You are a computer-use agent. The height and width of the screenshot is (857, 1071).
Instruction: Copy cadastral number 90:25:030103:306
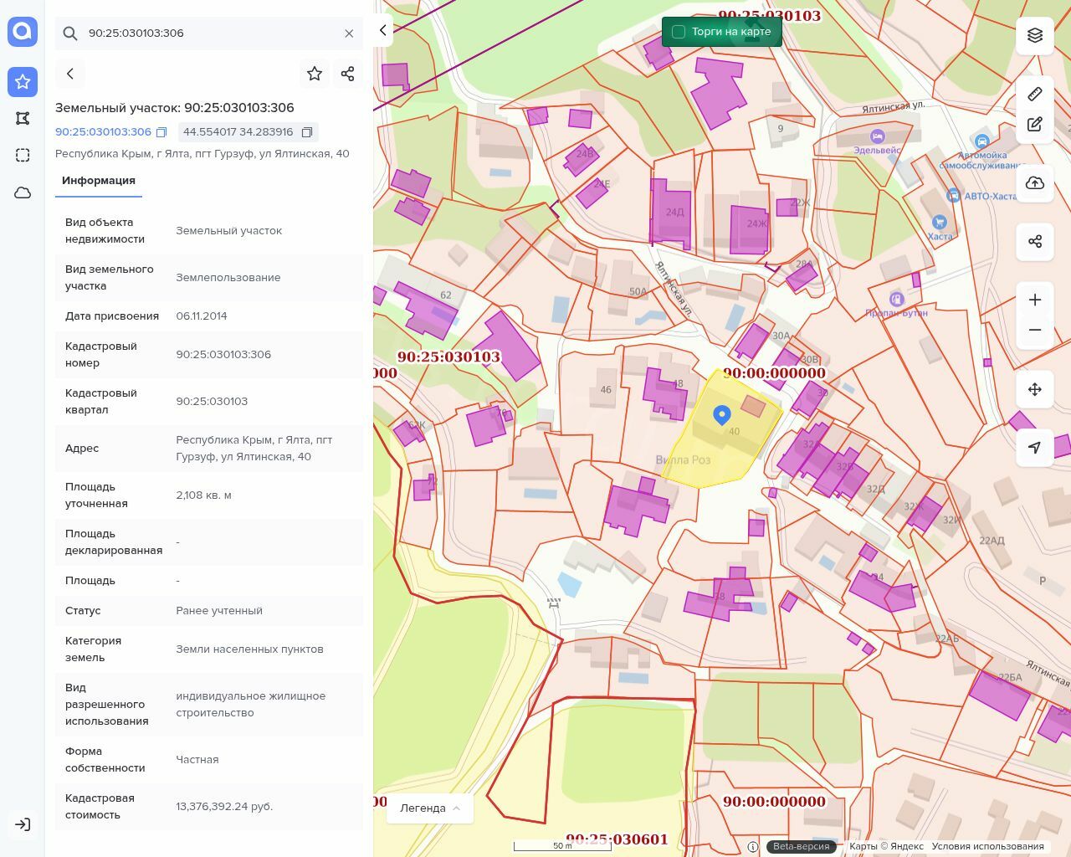[x=162, y=132]
